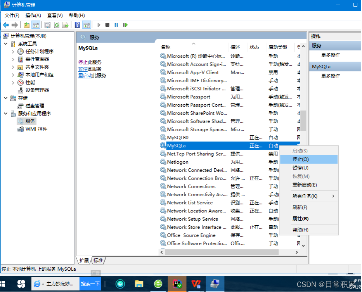Choose 帮助(H) in the context menu
The width and height of the screenshot is (362, 292).
(309, 230)
